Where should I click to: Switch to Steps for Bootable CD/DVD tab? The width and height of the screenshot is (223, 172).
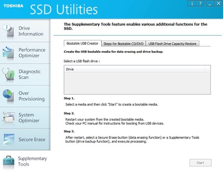click(124, 44)
